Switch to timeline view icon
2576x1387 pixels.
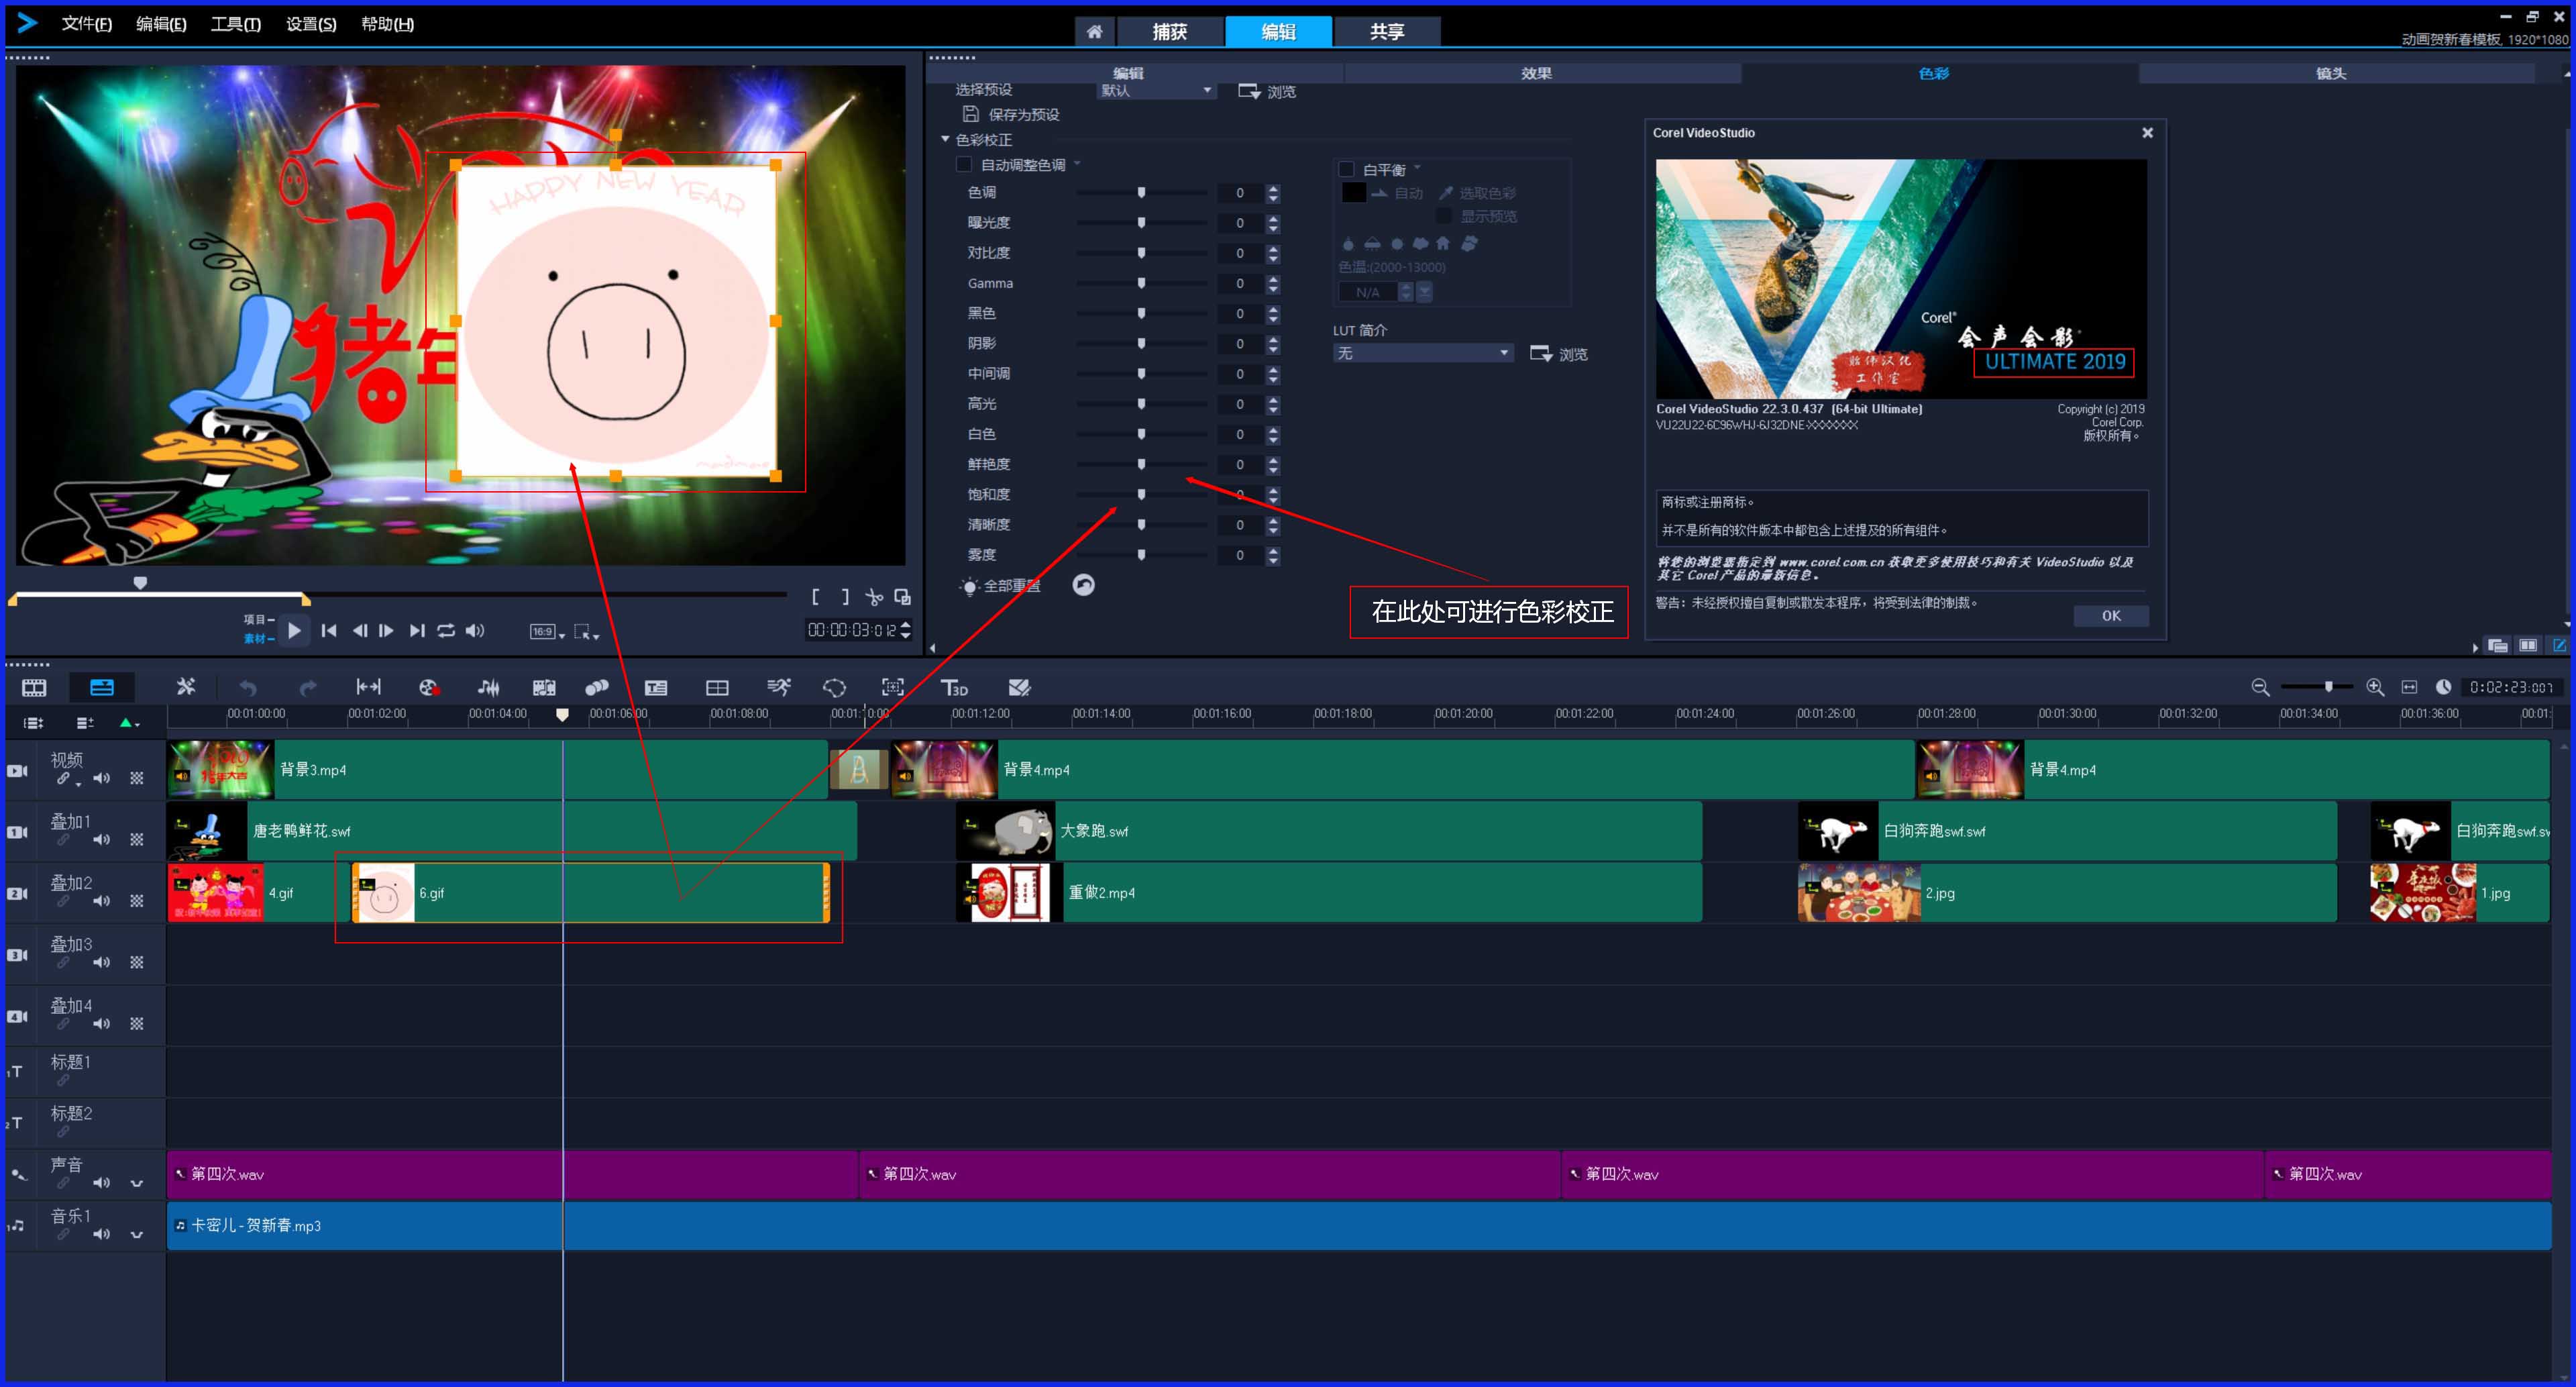tap(102, 688)
